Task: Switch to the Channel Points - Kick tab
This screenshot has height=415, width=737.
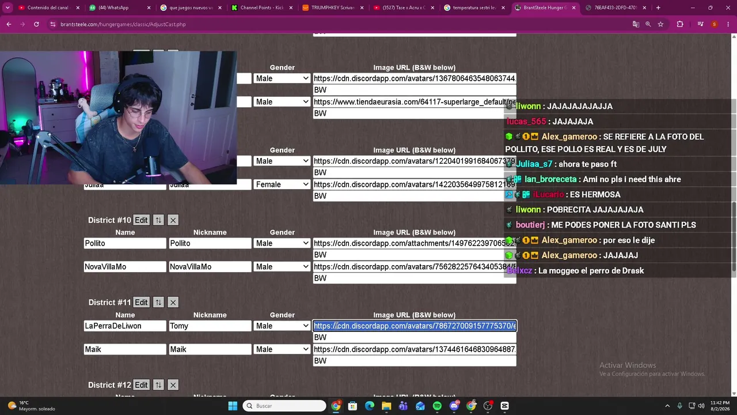Action: [x=261, y=7]
